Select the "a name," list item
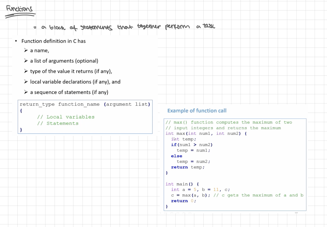The image size is (327, 227). click(x=39, y=50)
